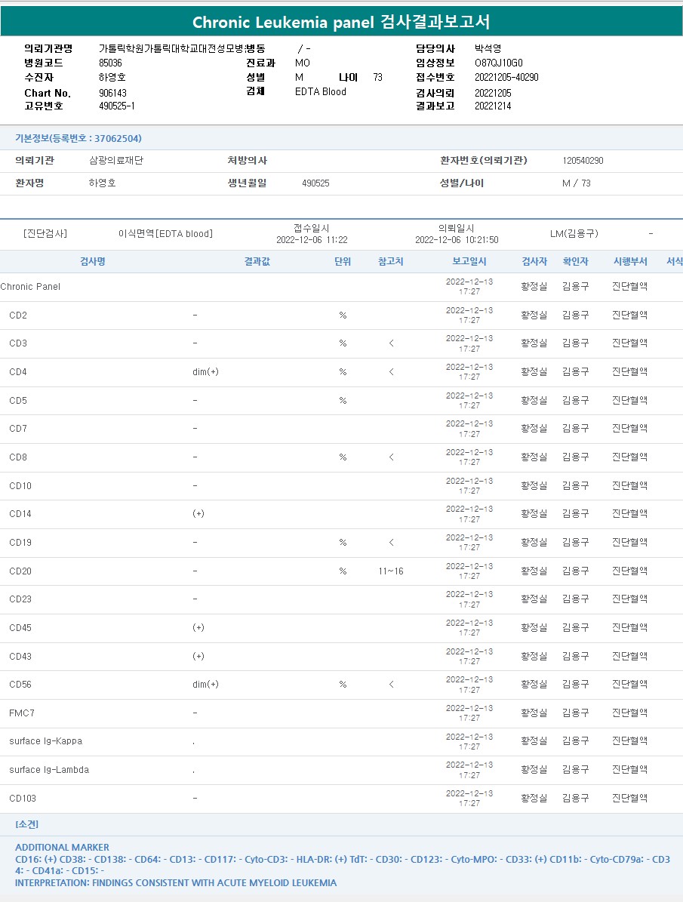Click the [소견] section heading
Image resolution: width=683 pixels, height=902 pixels.
(26, 824)
